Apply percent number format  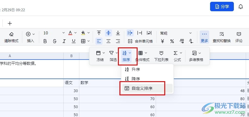coord(172,41)
